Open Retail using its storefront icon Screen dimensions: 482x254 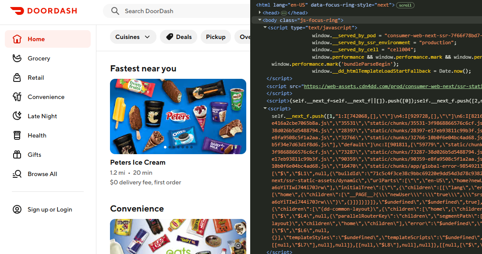[17, 78]
